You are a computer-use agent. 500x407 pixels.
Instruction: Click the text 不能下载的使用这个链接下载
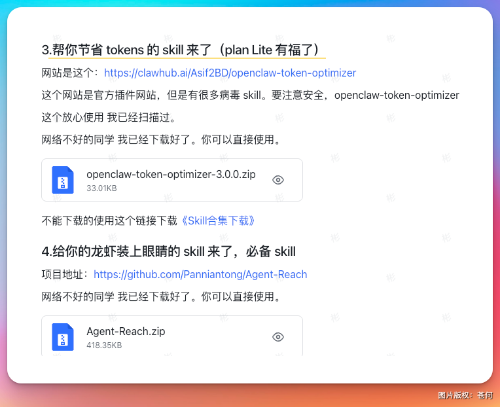coord(109,221)
